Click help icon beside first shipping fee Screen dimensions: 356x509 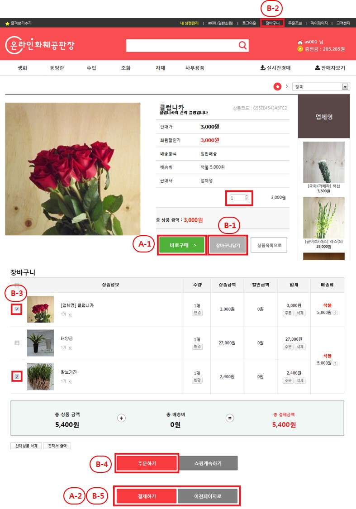click(x=335, y=313)
